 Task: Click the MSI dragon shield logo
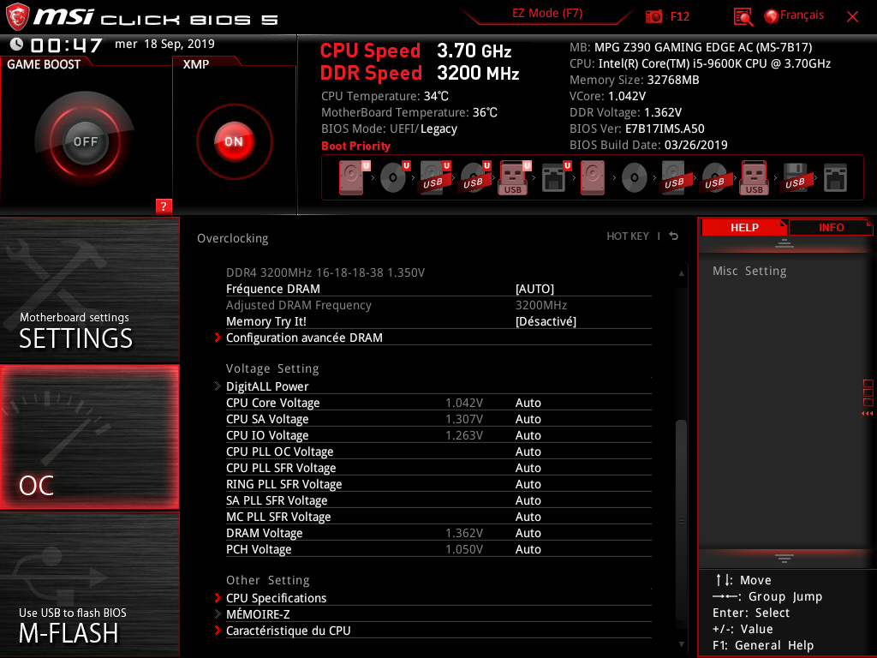(x=17, y=17)
